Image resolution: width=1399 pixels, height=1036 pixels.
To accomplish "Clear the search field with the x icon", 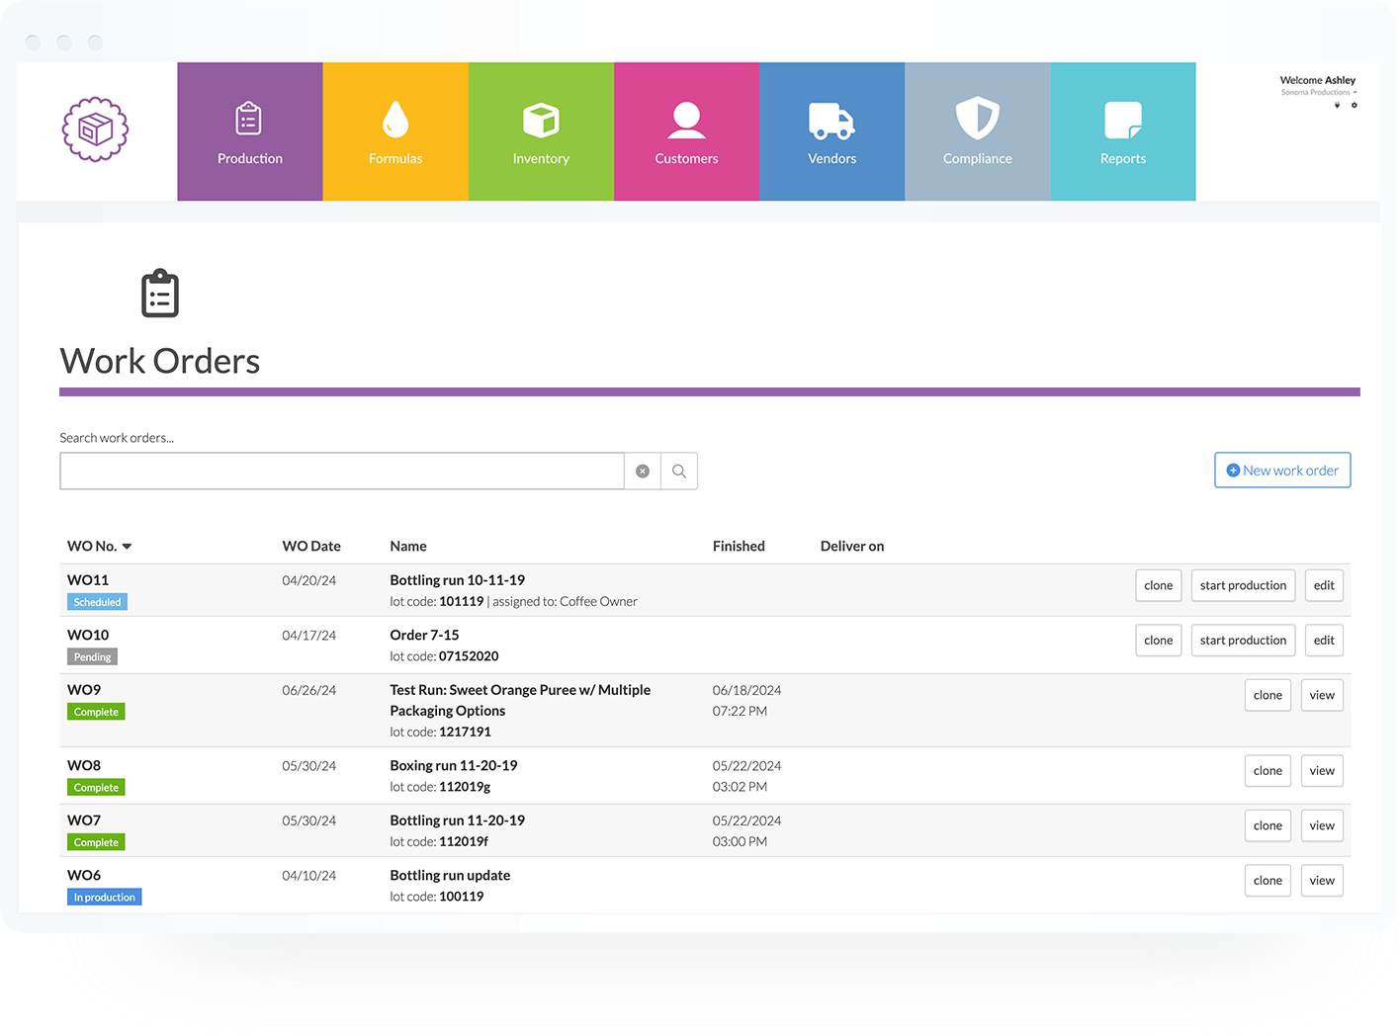I will point(643,472).
